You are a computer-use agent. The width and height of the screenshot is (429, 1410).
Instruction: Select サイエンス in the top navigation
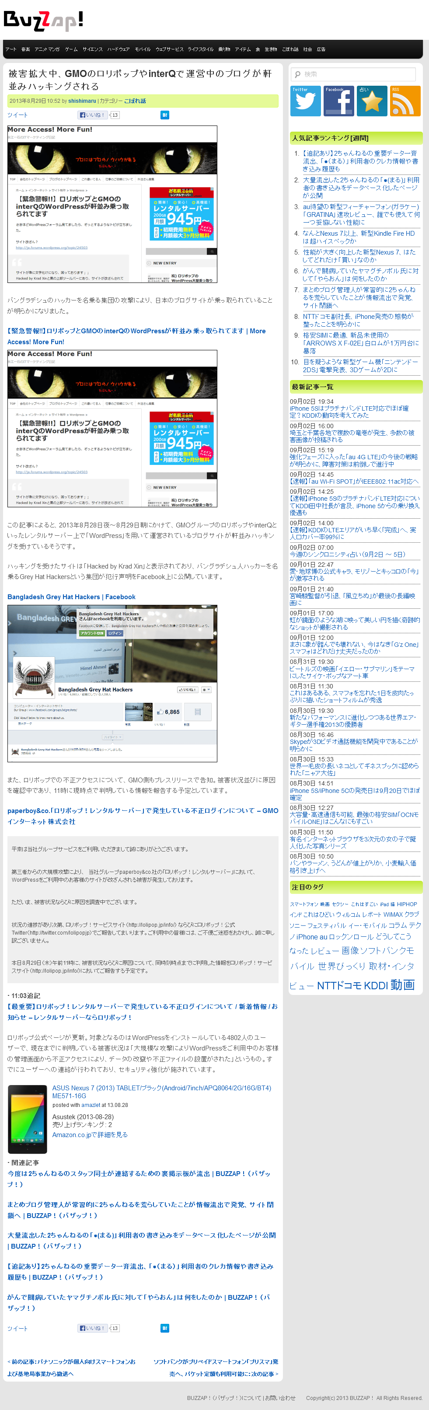coord(92,49)
